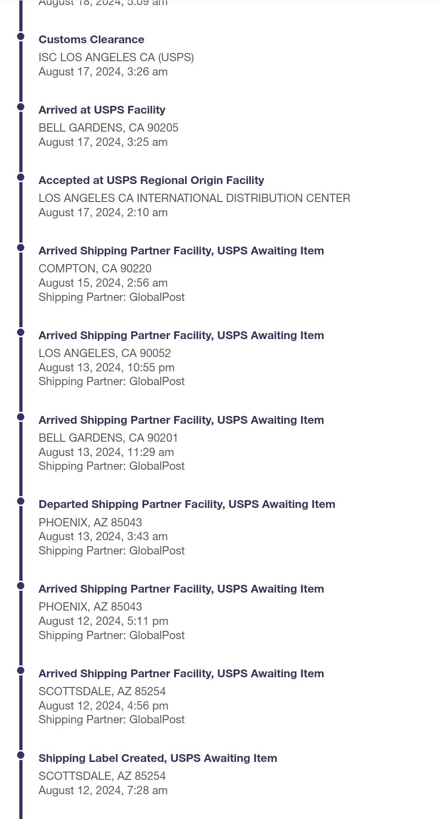Click the Customs Clearance timeline dot
440x819 pixels.
(21, 36)
